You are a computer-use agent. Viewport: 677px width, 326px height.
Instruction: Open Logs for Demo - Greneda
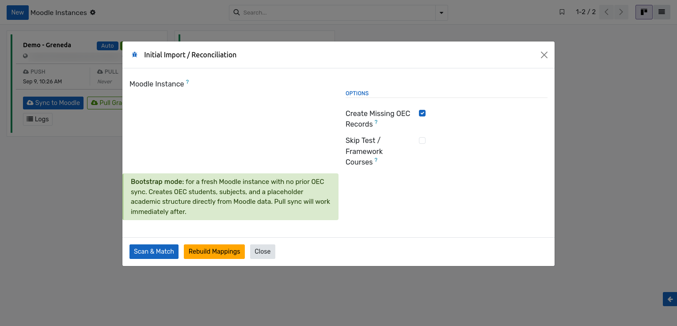coord(38,119)
